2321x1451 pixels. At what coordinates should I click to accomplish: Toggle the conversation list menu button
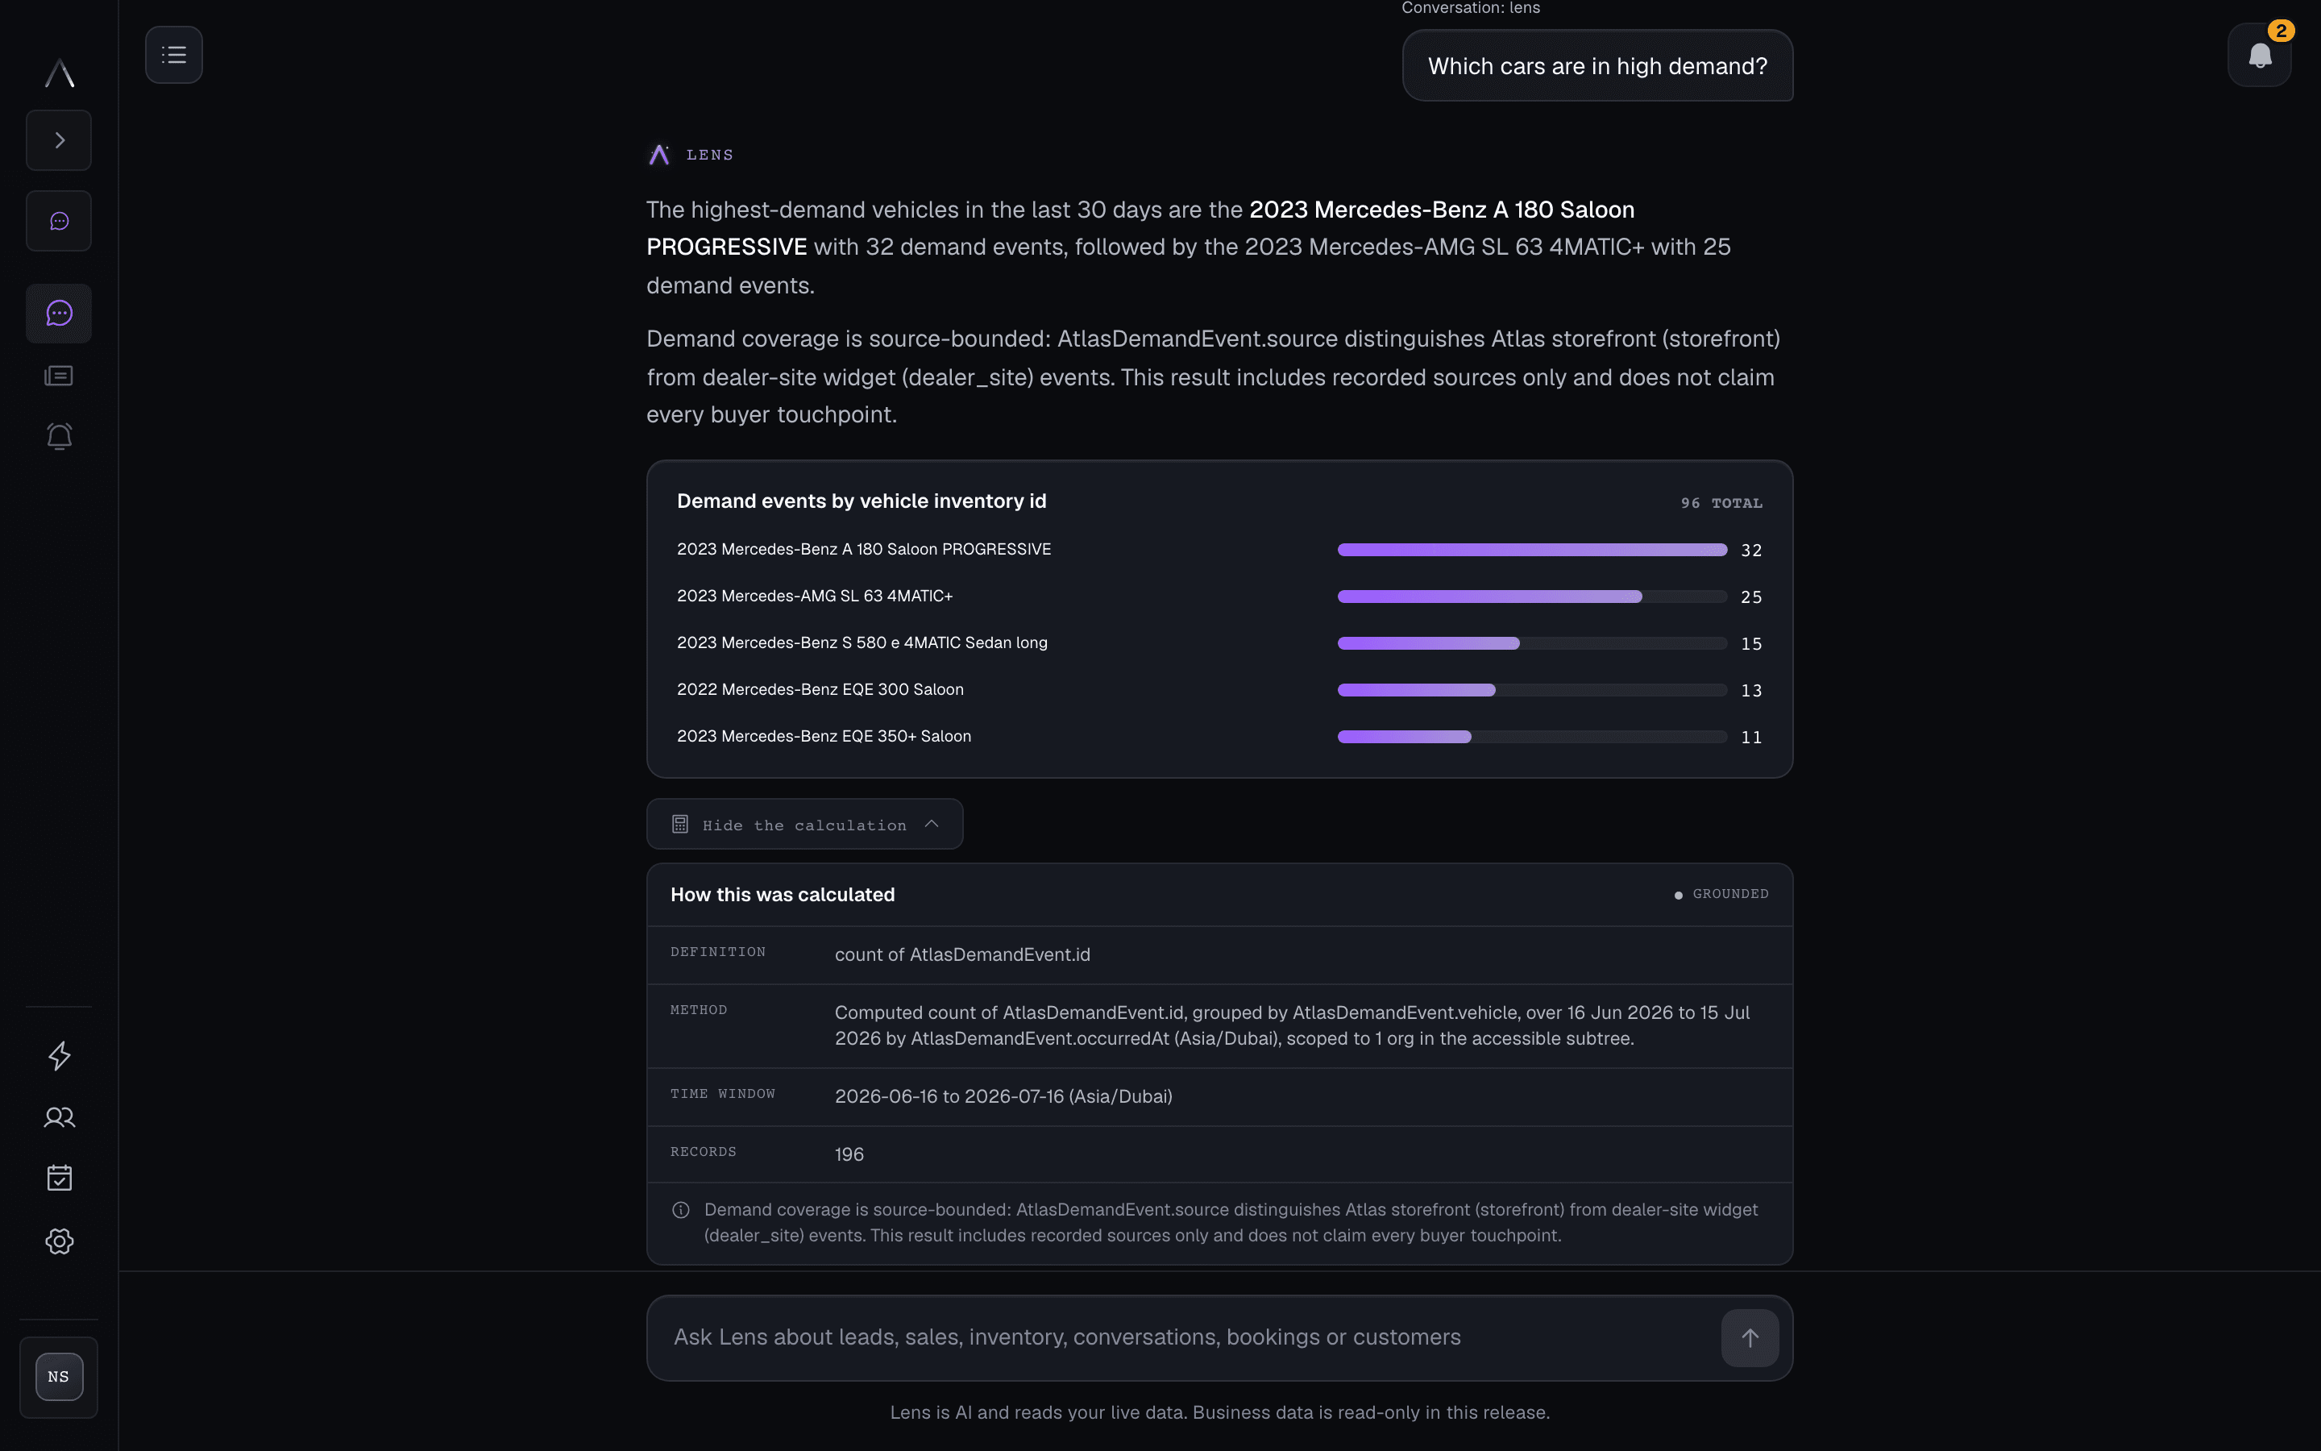[173, 55]
